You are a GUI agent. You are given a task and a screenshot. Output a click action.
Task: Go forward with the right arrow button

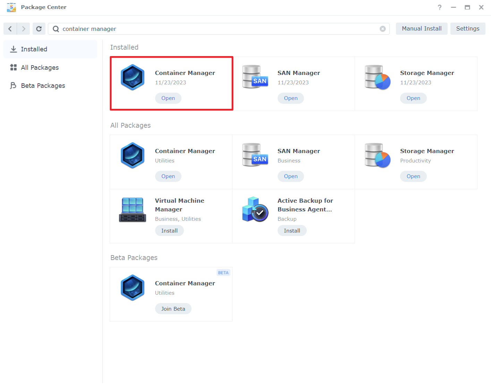[23, 29]
